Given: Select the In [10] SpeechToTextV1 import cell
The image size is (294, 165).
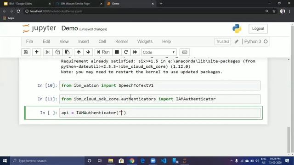Looking at the screenshot, I should tap(160, 86).
